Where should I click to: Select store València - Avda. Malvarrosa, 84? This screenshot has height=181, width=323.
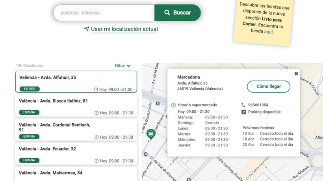76,174
